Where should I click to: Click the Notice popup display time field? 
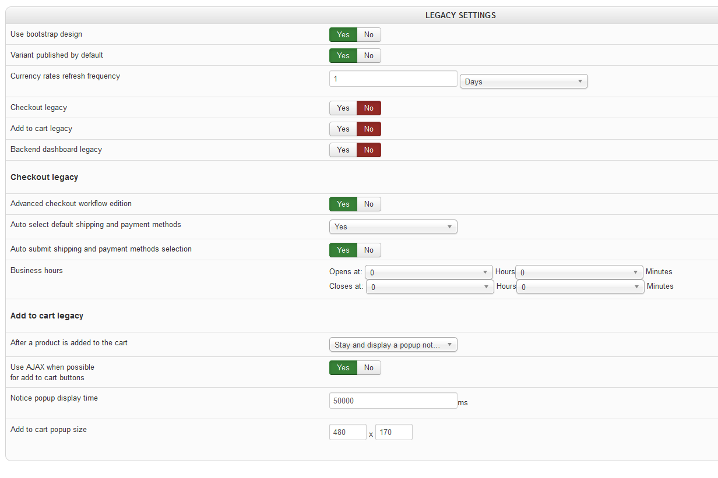tap(393, 401)
